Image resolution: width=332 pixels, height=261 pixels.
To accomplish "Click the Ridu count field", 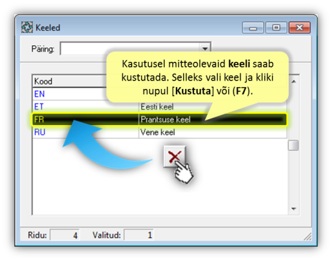I will click(x=64, y=235).
